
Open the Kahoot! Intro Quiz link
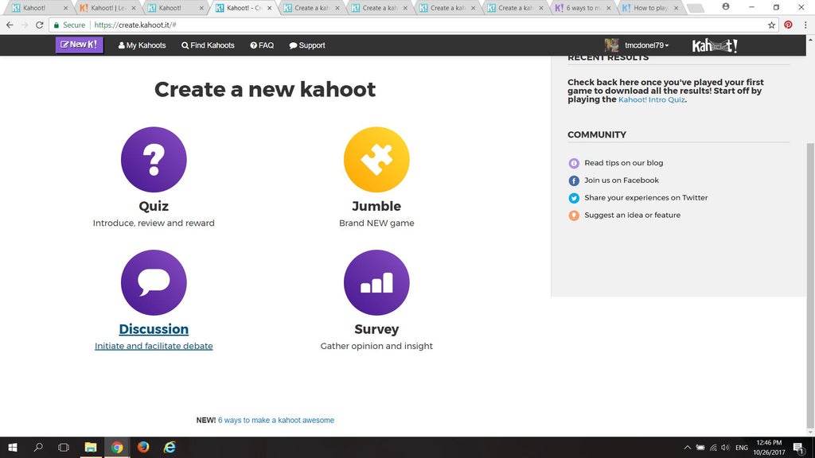point(651,99)
